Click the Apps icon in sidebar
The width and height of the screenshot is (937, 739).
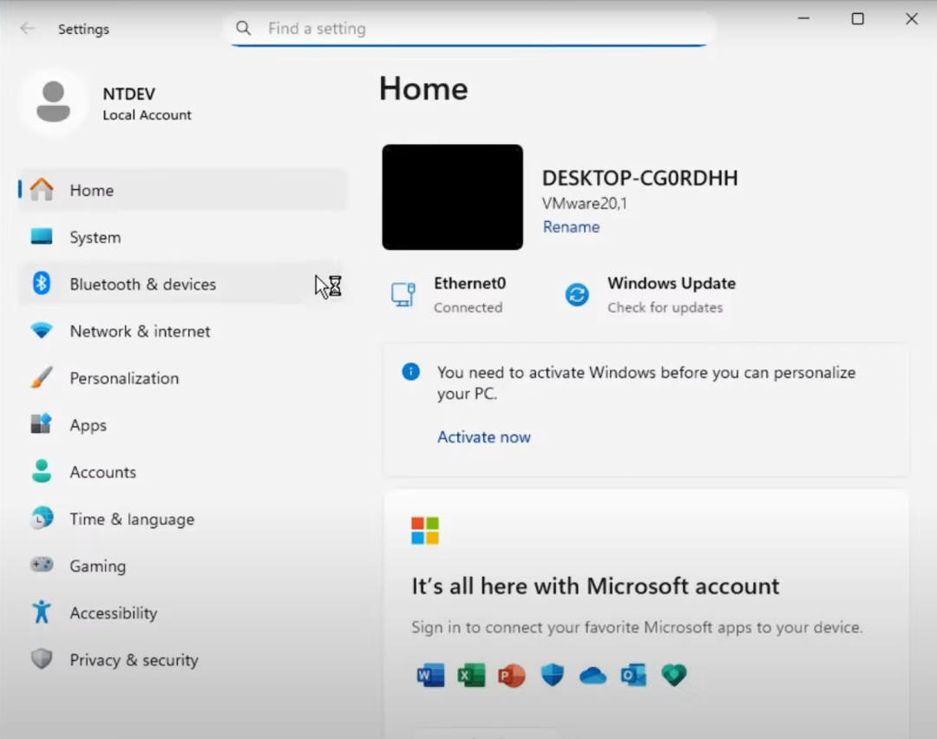(41, 425)
